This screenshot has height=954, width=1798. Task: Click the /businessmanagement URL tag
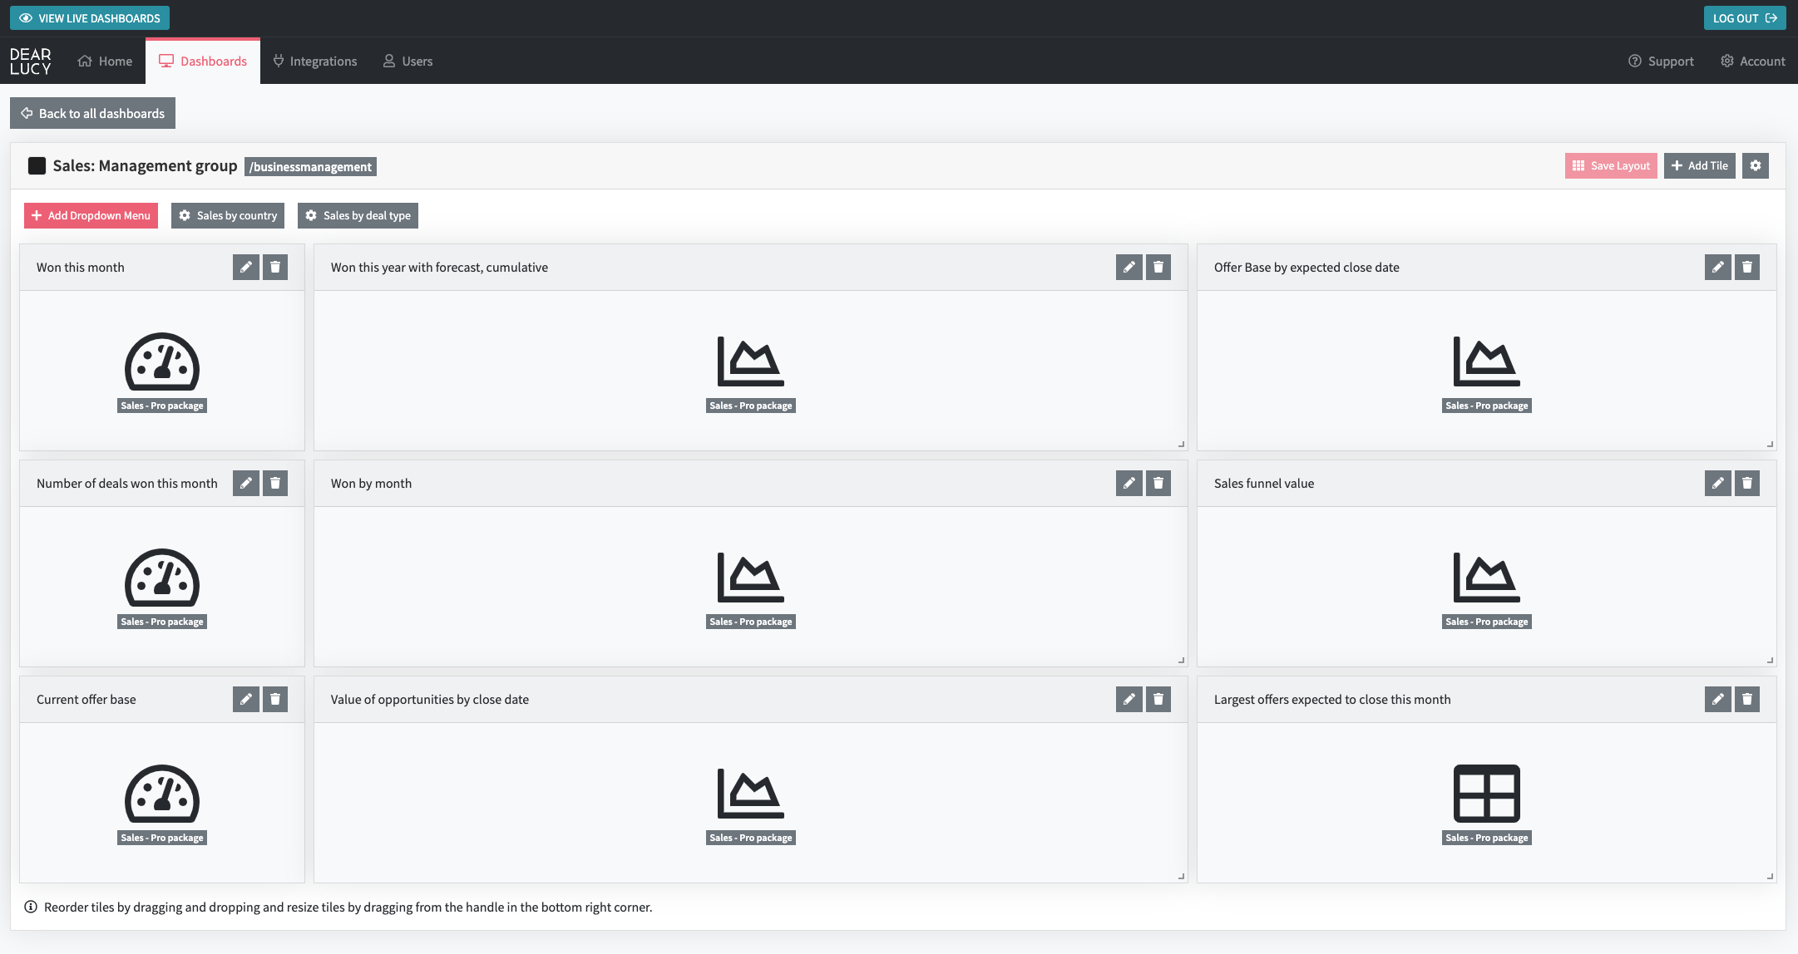311,166
